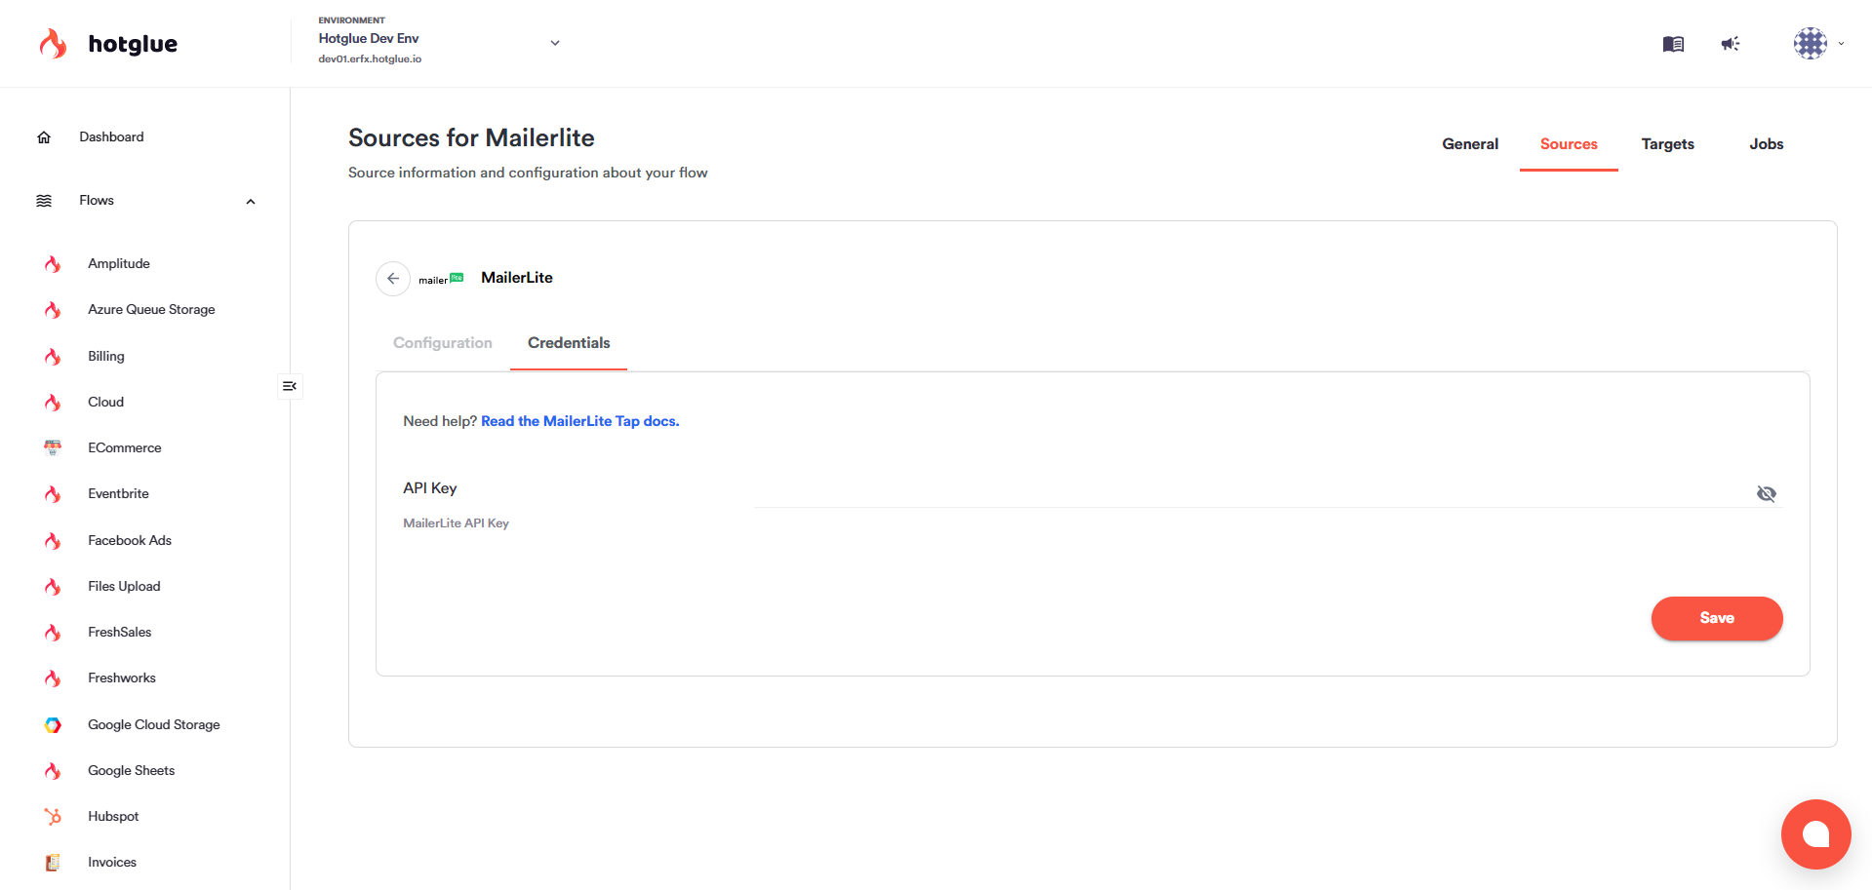Switch to the Targets tab
Screen dimensions: 1872x890
pos(1667,144)
